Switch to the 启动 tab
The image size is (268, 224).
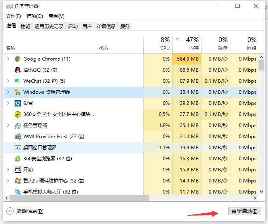(x=72, y=26)
